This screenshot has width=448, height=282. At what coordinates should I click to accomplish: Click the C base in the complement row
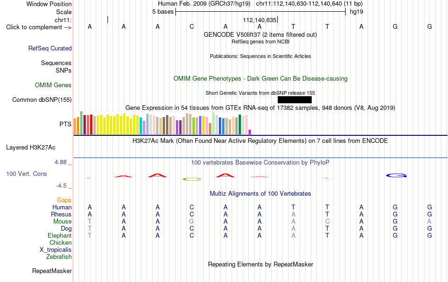point(192,27)
